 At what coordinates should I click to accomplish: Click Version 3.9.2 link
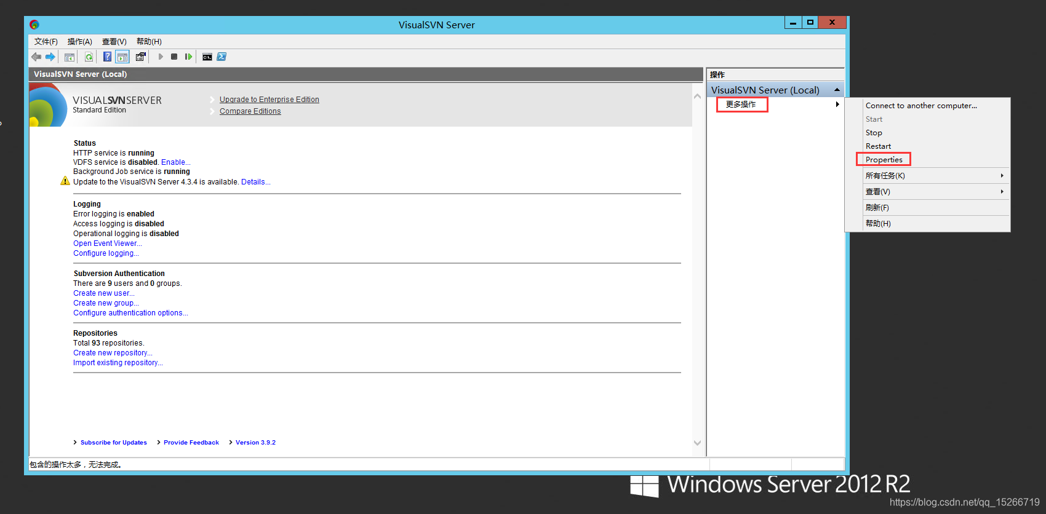(x=255, y=443)
